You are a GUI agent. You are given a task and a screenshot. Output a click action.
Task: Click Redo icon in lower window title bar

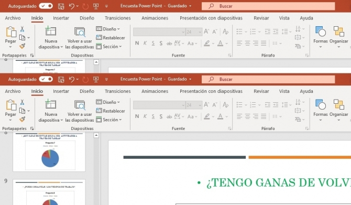[x=85, y=79]
